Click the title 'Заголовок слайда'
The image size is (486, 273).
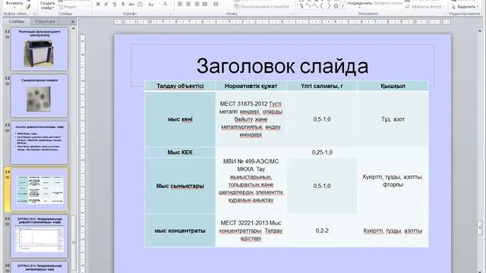(282, 66)
